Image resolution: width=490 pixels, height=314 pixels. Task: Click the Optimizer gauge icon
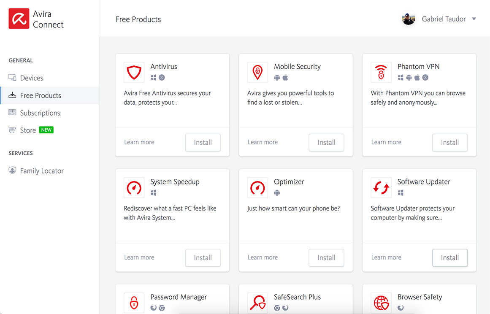pyautogui.click(x=257, y=188)
